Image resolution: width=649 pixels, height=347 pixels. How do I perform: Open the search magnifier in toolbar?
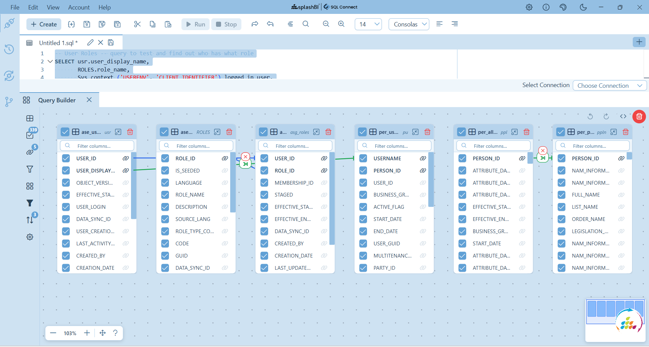coord(306,24)
